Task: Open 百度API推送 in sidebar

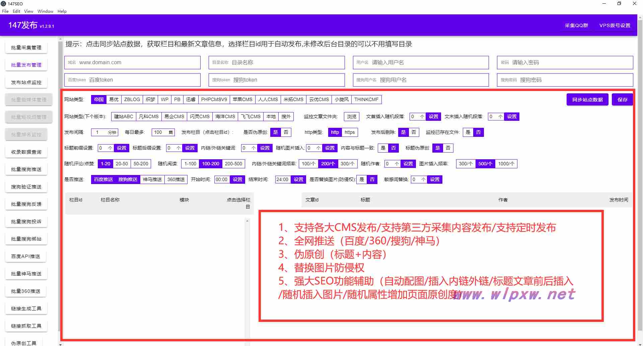Action: (25, 256)
